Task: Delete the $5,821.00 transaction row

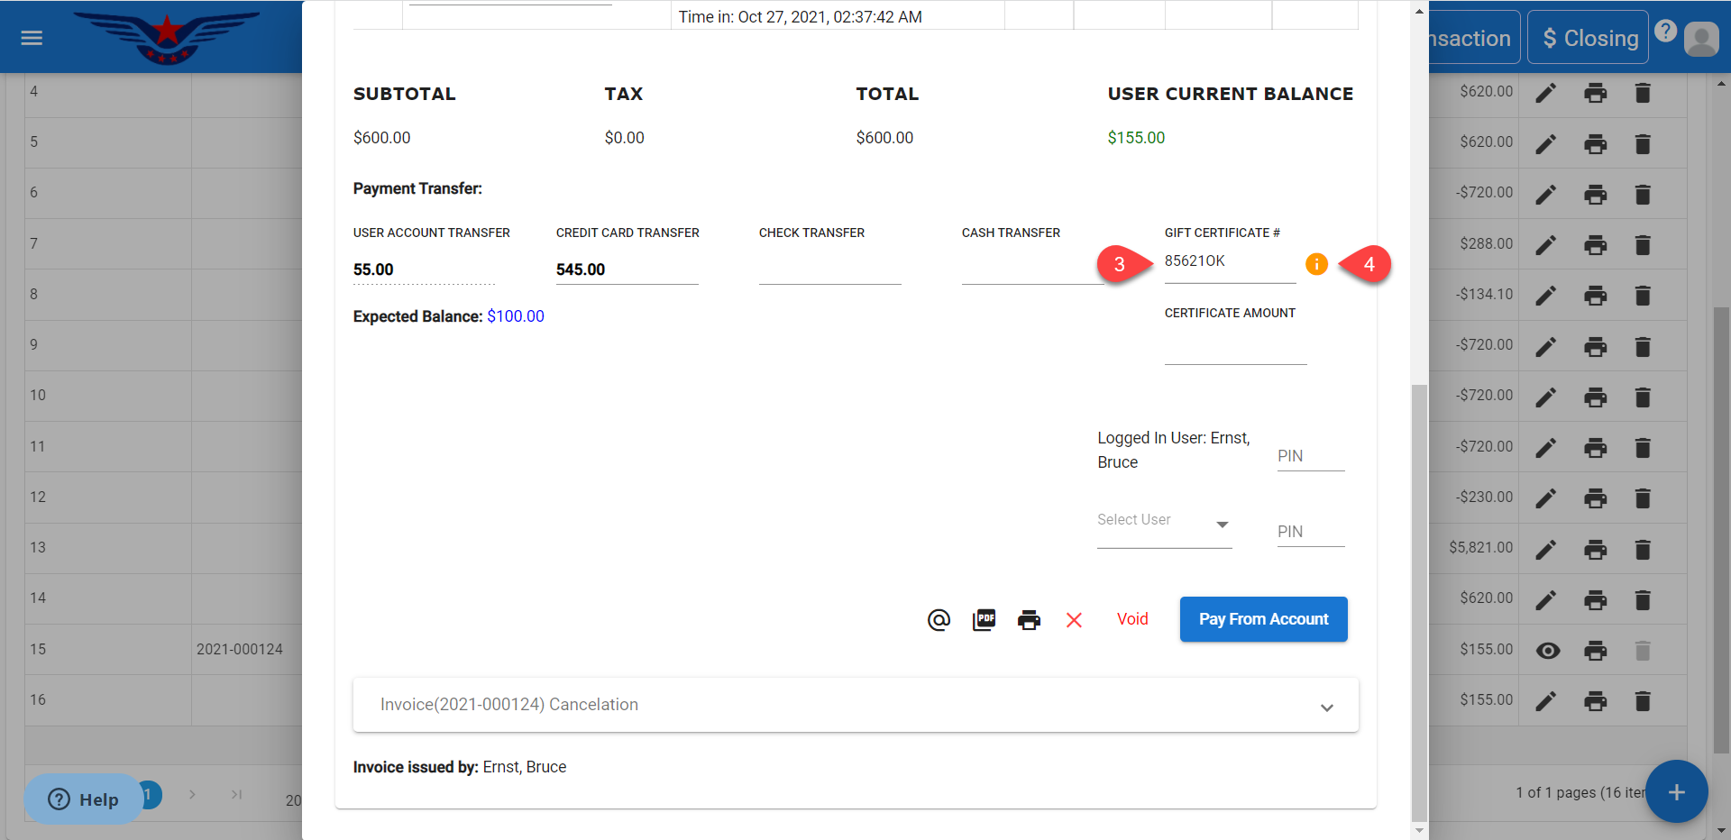Action: click(1643, 549)
